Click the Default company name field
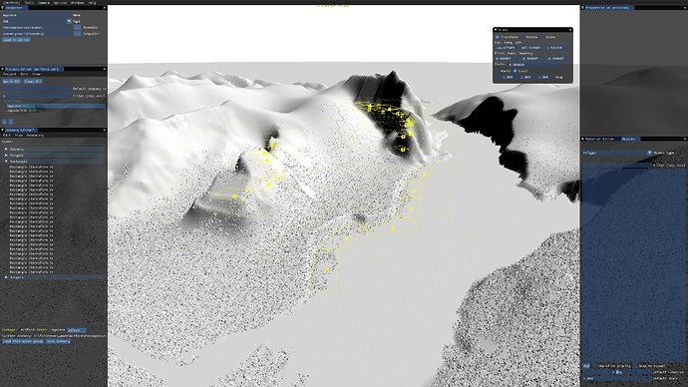 pyautogui.click(x=37, y=89)
